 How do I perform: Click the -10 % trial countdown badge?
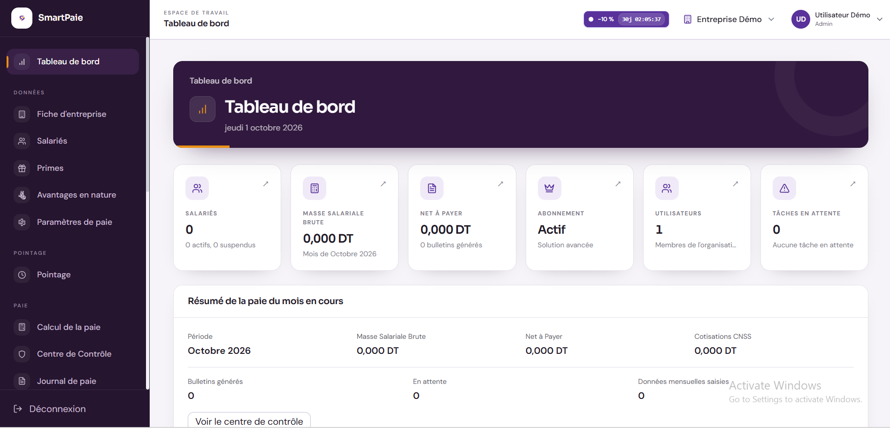tap(626, 19)
